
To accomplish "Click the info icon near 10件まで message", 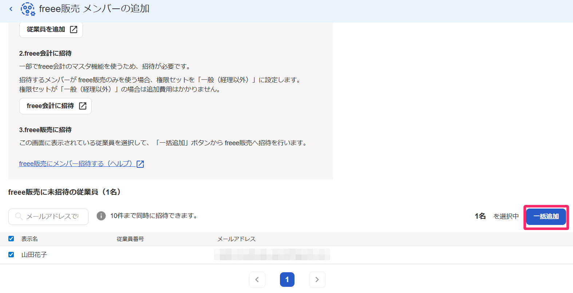I will pos(101,216).
